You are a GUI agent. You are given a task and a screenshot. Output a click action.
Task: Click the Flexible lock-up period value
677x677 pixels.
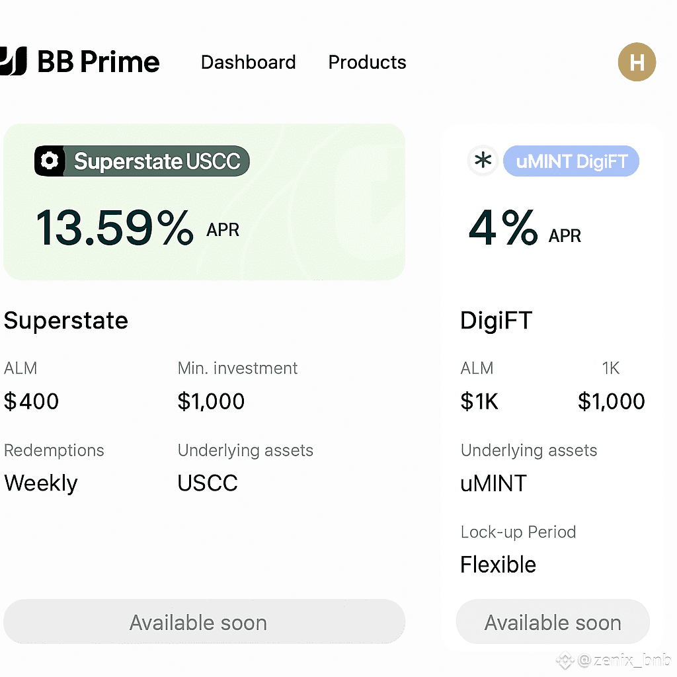(x=498, y=565)
